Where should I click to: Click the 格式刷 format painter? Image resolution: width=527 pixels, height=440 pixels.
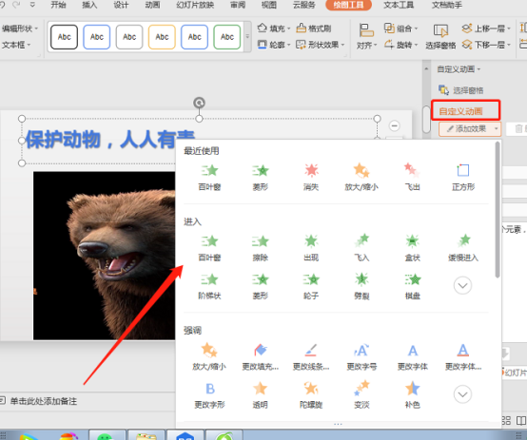point(314,29)
